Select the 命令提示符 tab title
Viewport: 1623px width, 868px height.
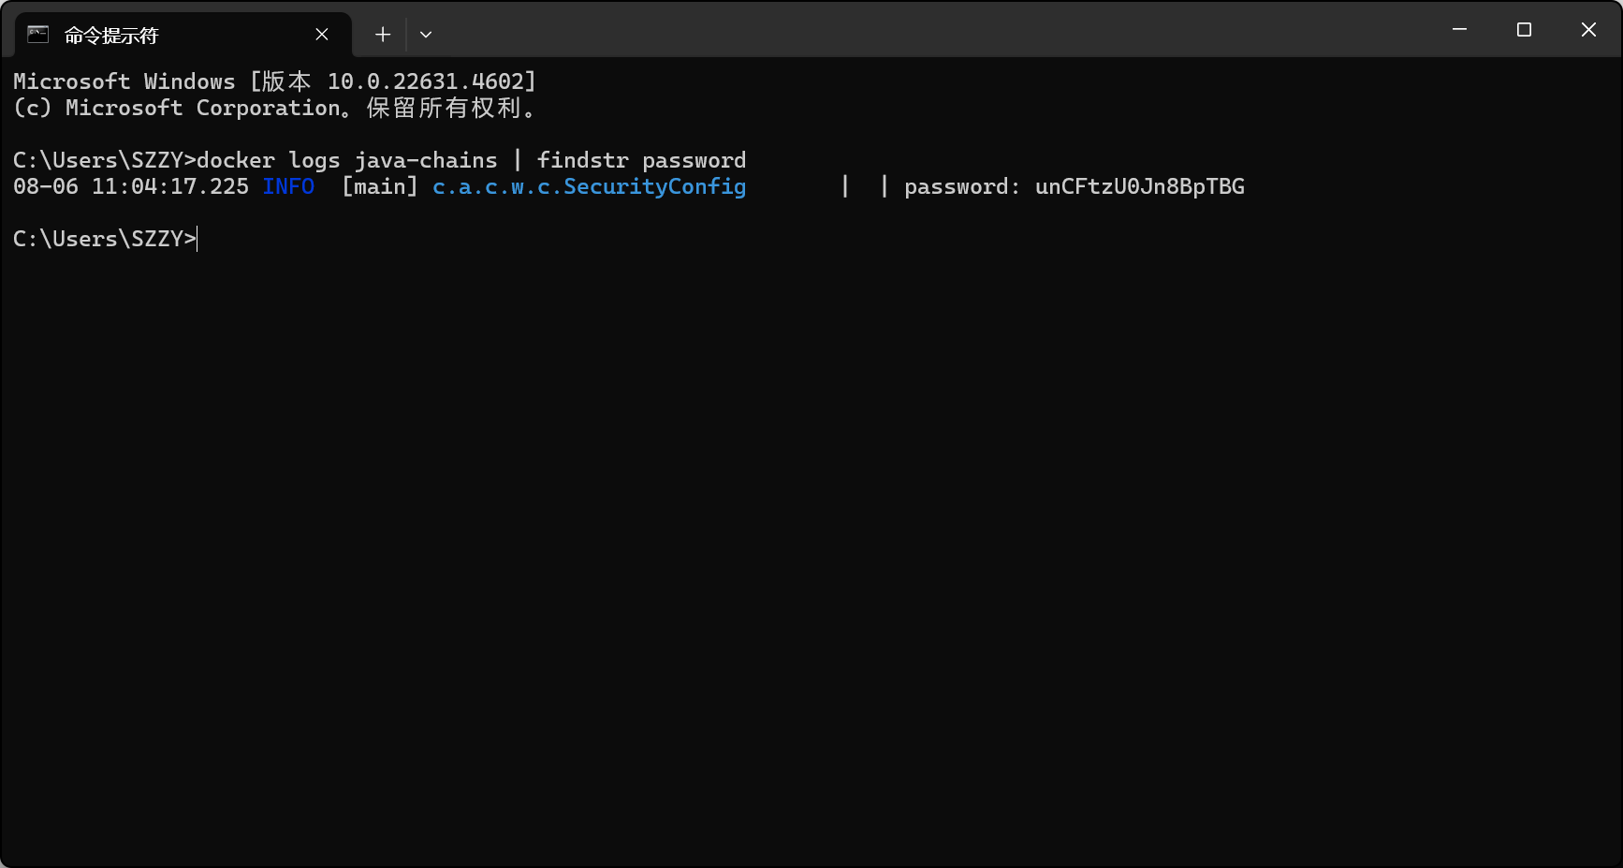(111, 36)
